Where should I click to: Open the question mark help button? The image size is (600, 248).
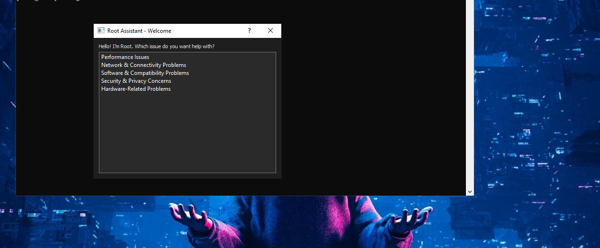tap(249, 30)
